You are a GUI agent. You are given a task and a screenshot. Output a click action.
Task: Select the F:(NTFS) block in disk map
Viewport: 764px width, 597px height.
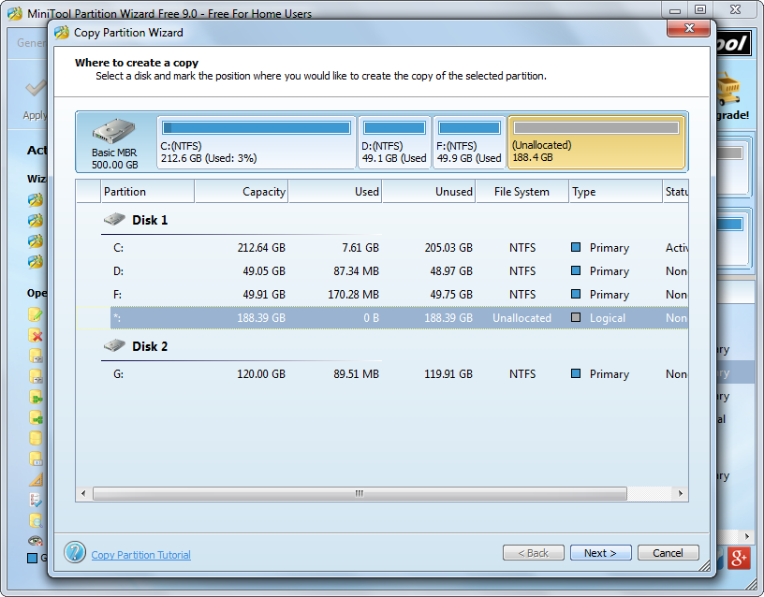point(469,142)
